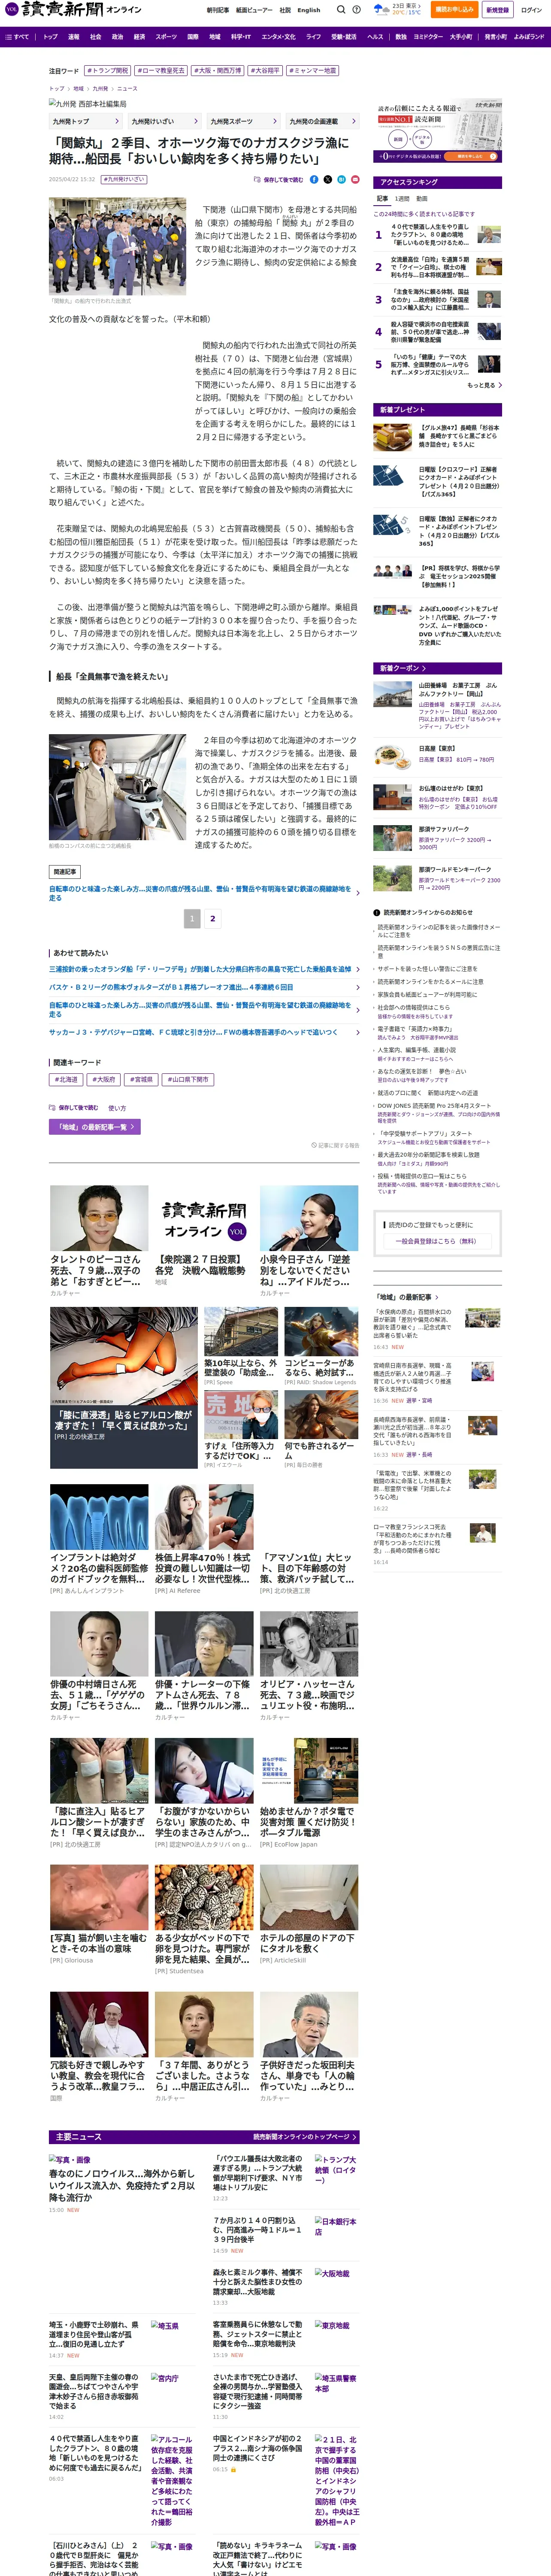Click the #北海道 related keyword tag
551x2576 pixels.
[x=67, y=1080]
